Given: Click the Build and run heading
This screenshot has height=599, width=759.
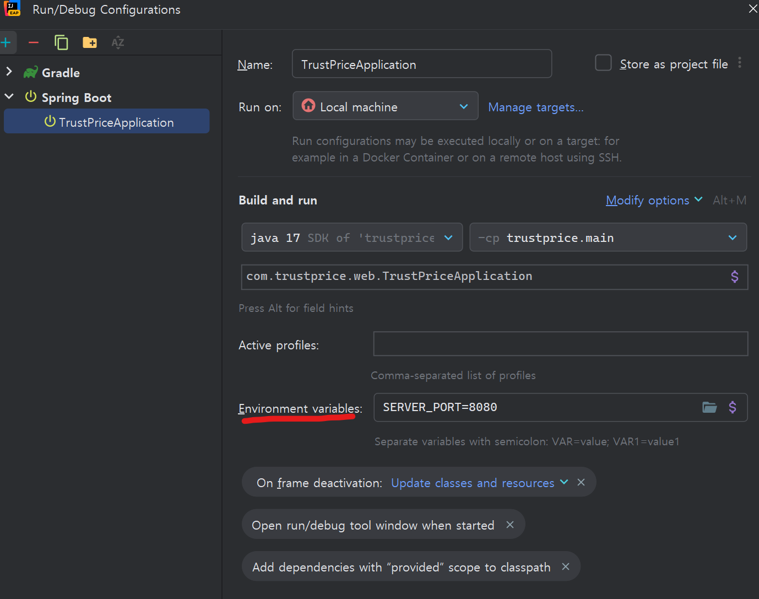Looking at the screenshot, I should click(x=278, y=200).
